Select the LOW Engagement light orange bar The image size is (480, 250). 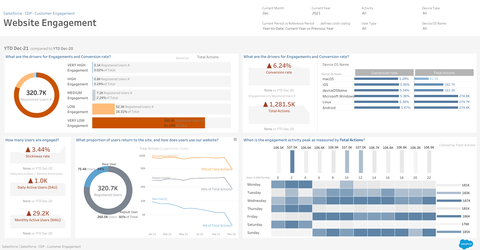(x=103, y=109)
